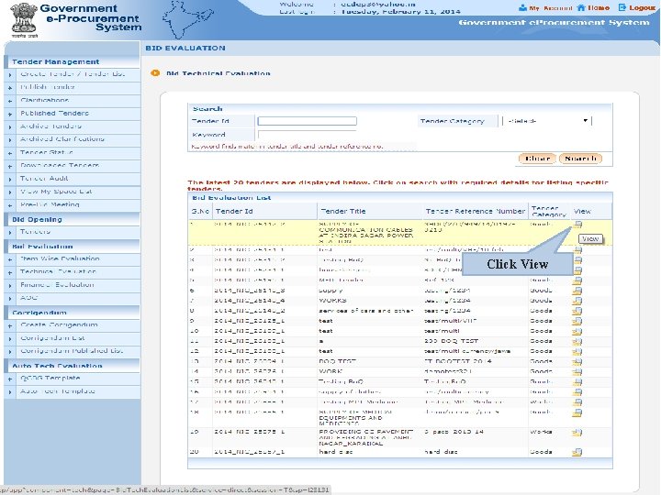Image resolution: width=661 pixels, height=495 pixels.
Task: Open View icon for medical equipments tender row 18
Action: 577,412
